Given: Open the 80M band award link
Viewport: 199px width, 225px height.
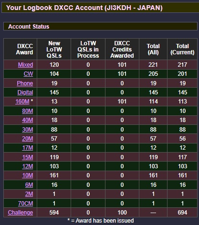Looking at the screenshot, I should point(28,111).
